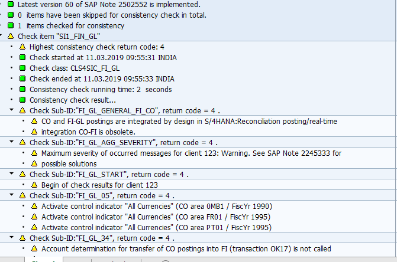Image resolution: width=397 pixels, height=262 pixels.
Task: Click warning icon beside Highest consistency check return code
Action: pos(22,47)
